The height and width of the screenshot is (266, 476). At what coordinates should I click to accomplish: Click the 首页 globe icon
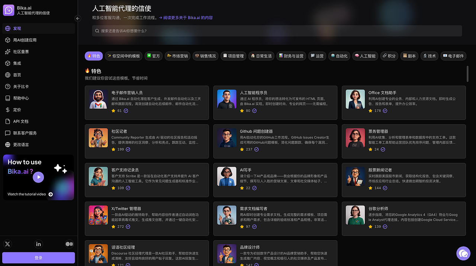[x=7, y=75]
